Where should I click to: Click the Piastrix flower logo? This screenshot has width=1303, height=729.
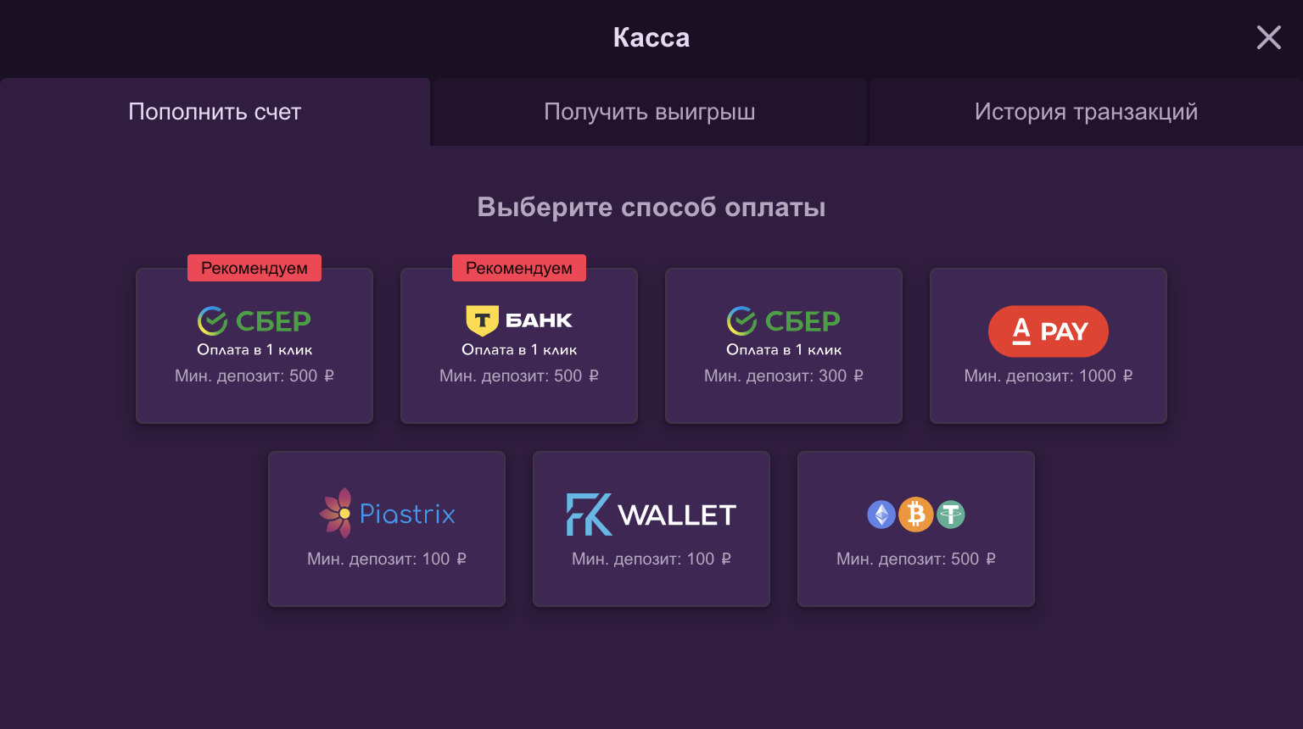coord(335,513)
